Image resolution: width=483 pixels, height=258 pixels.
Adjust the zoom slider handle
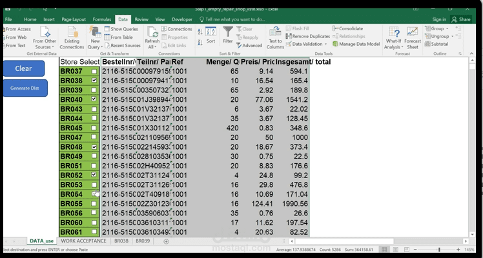click(439, 250)
